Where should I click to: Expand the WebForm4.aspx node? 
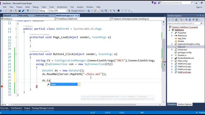pos(172,72)
